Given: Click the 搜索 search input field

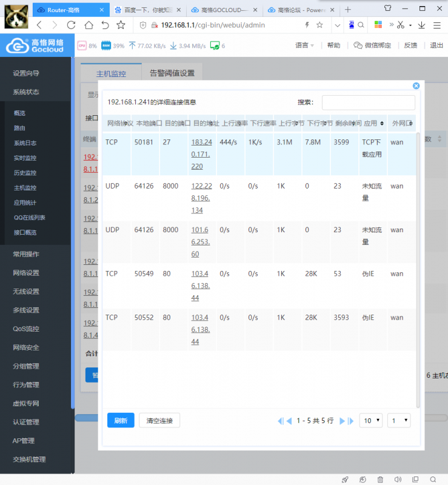Looking at the screenshot, I should pyautogui.click(x=368, y=102).
